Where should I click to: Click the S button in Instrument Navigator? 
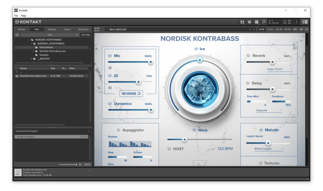pos(82,137)
